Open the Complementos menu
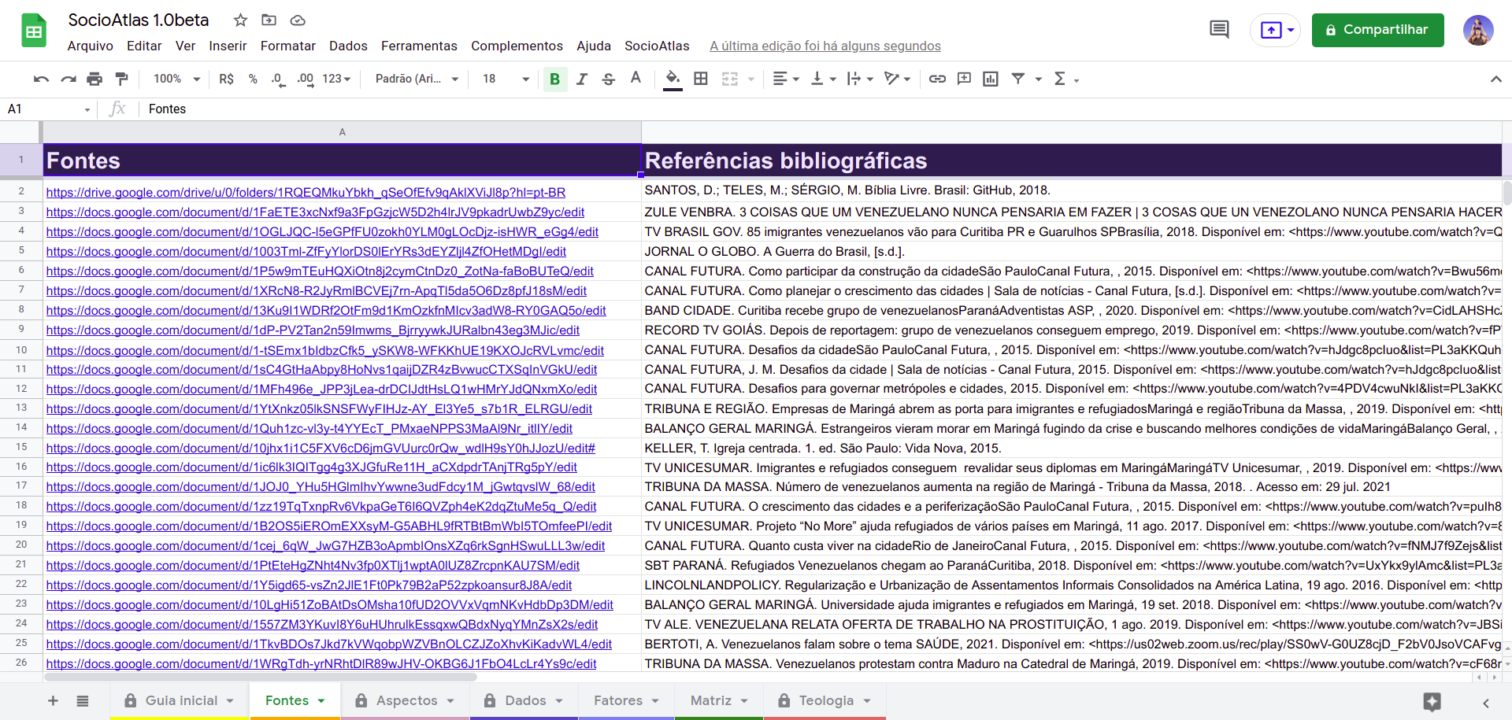This screenshot has width=1512, height=720. click(x=517, y=46)
